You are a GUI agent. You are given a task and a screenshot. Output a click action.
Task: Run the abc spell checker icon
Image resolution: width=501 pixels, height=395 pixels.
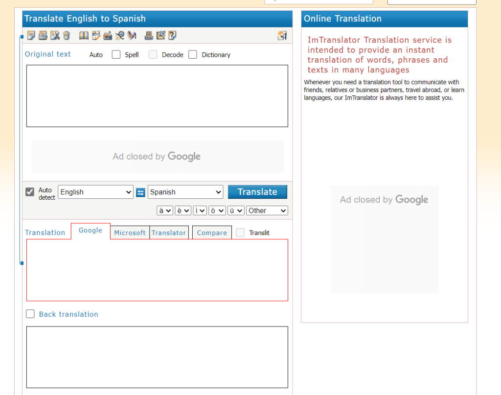click(96, 35)
